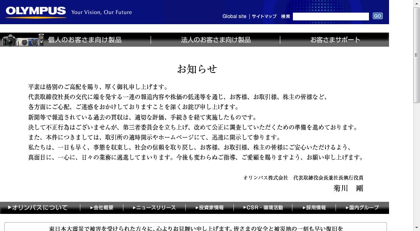Open お客さまサポート menu
420x231 pixels.
335,40
